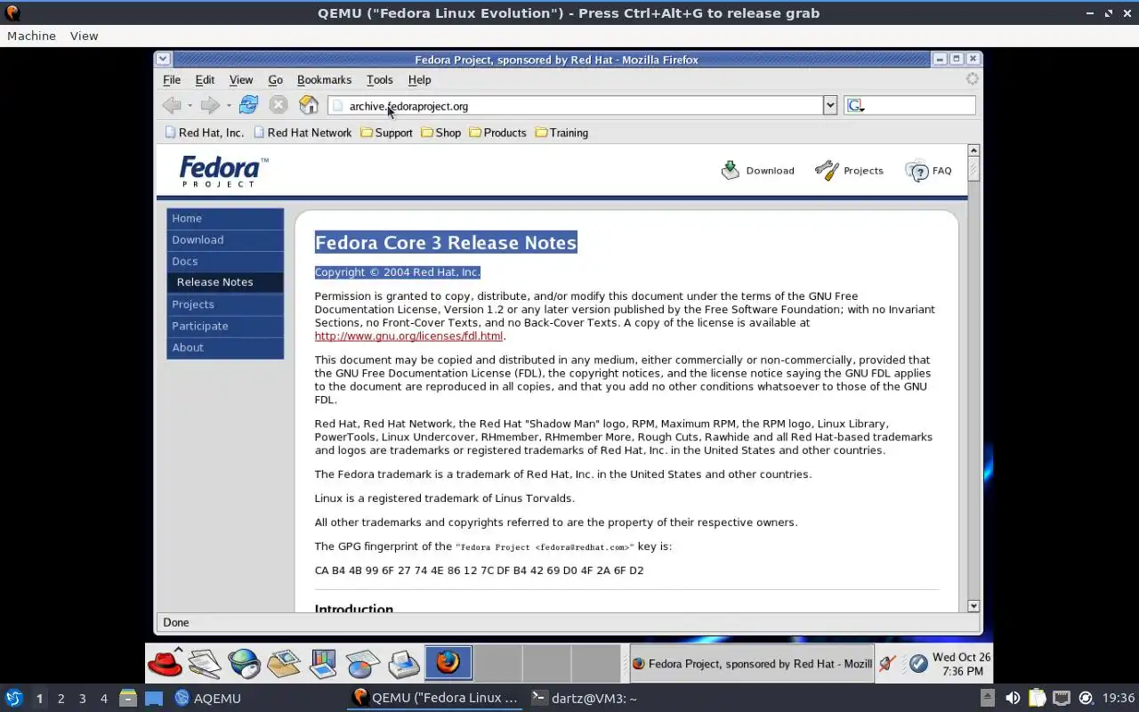Go to the home page via house icon

click(x=309, y=105)
